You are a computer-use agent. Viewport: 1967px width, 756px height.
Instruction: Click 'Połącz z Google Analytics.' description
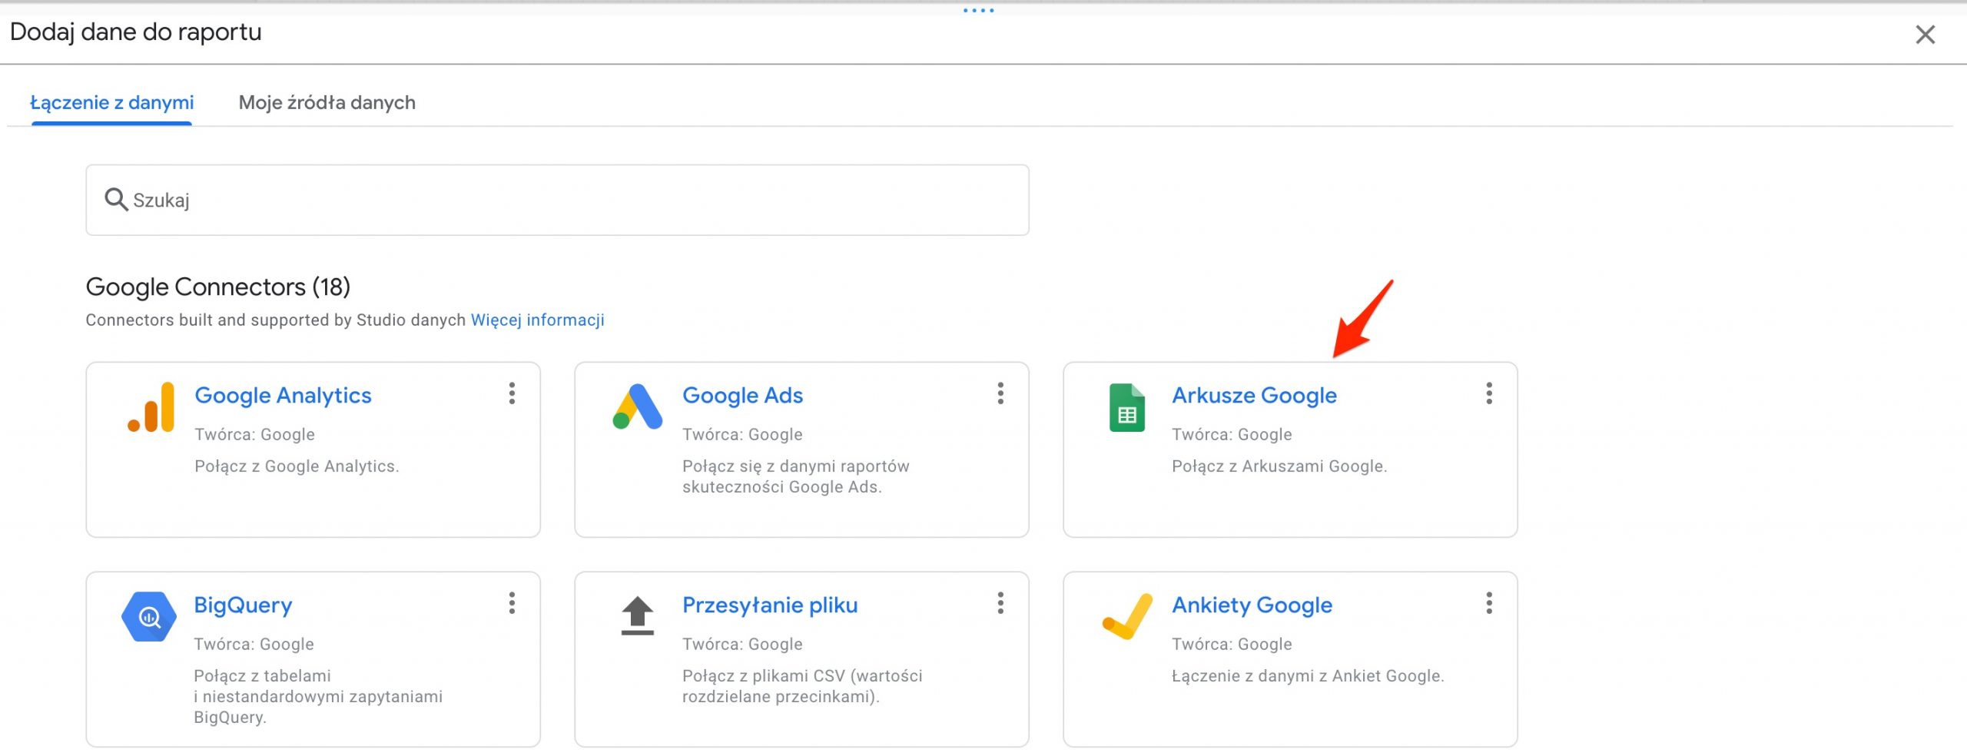[x=297, y=466]
